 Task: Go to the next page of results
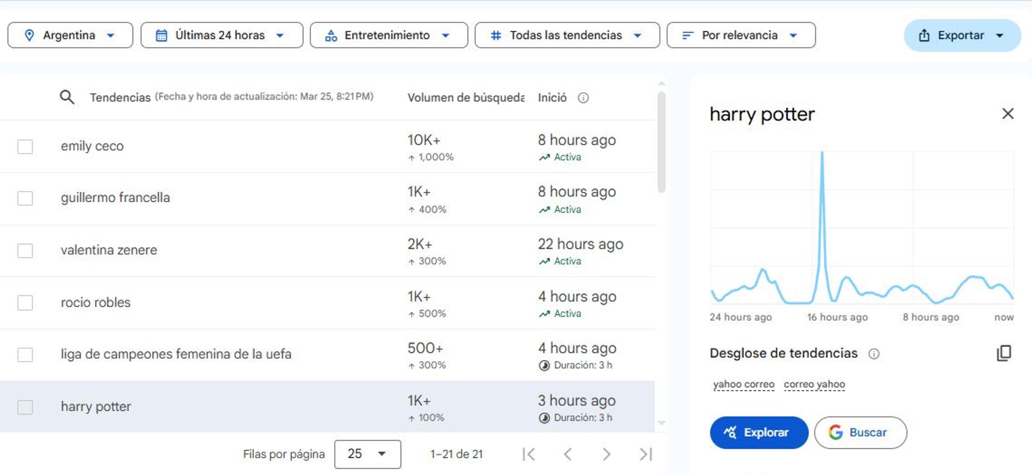coord(606,454)
